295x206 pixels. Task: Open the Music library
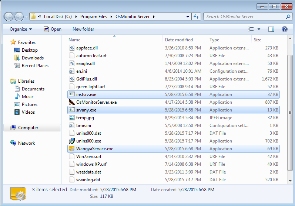[x=28, y=97]
